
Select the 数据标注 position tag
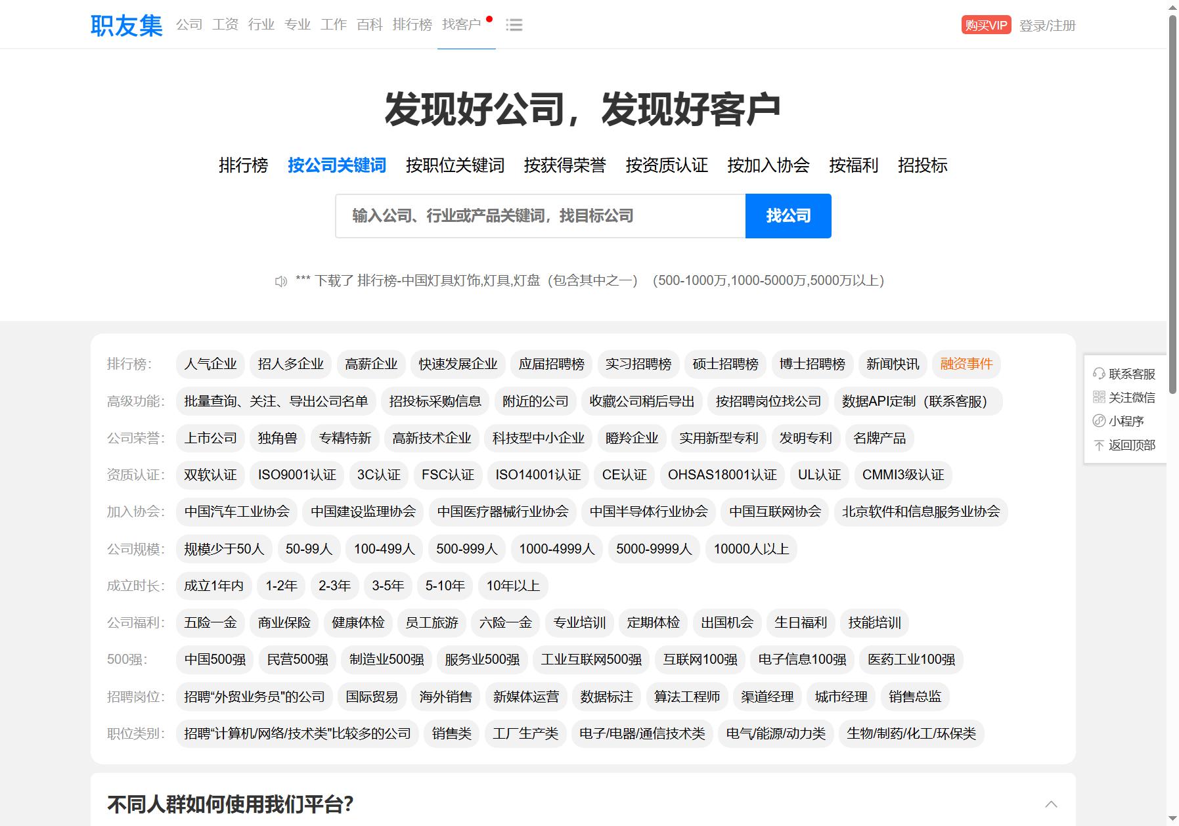point(607,697)
